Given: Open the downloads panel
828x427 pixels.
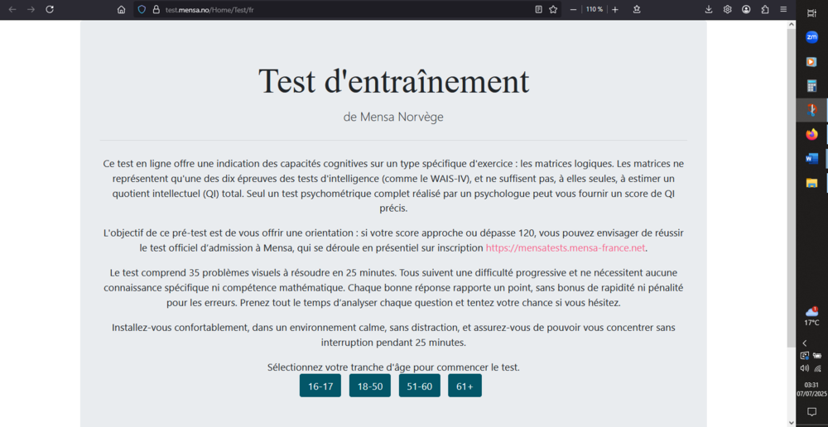Looking at the screenshot, I should 709,9.
